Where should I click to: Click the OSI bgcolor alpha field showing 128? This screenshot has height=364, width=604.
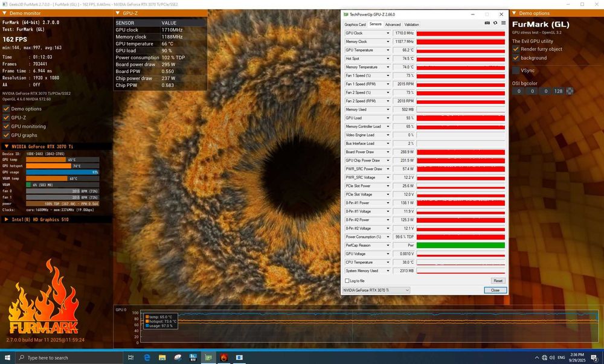point(558,91)
